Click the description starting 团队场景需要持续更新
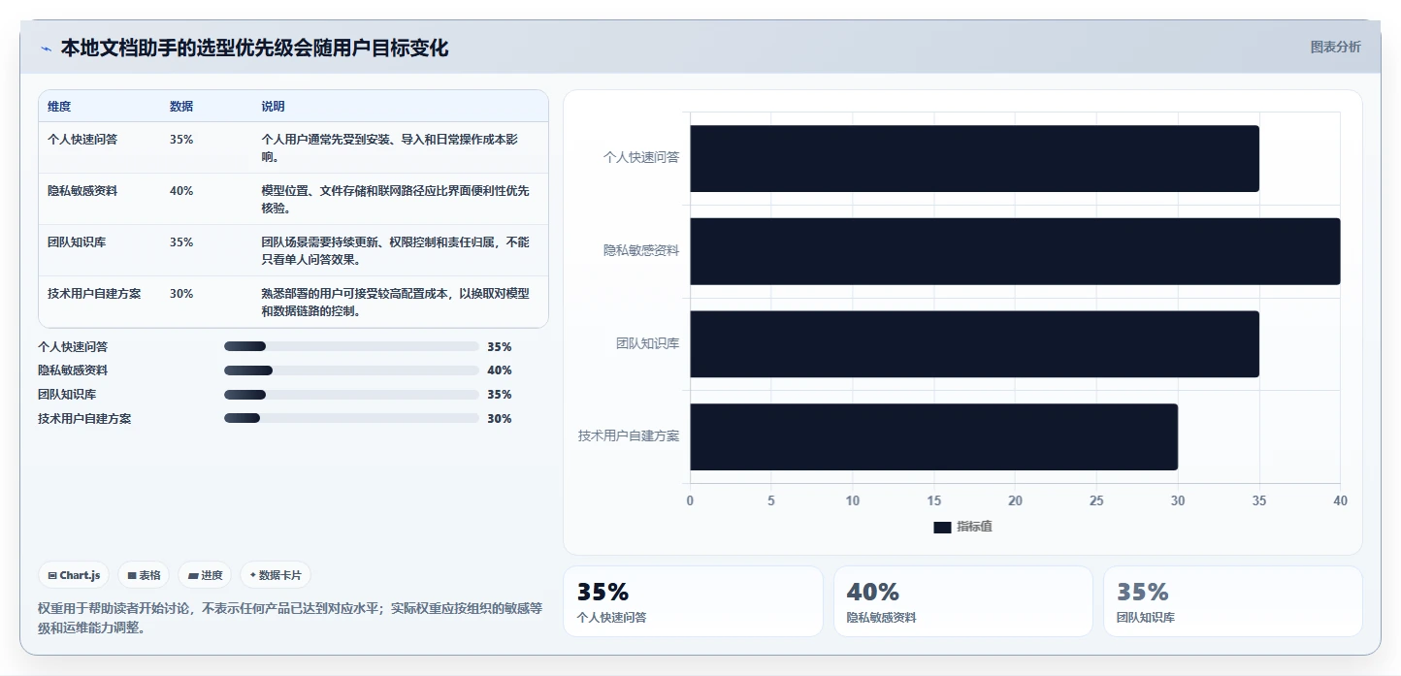The image size is (1401, 676). click(395, 250)
